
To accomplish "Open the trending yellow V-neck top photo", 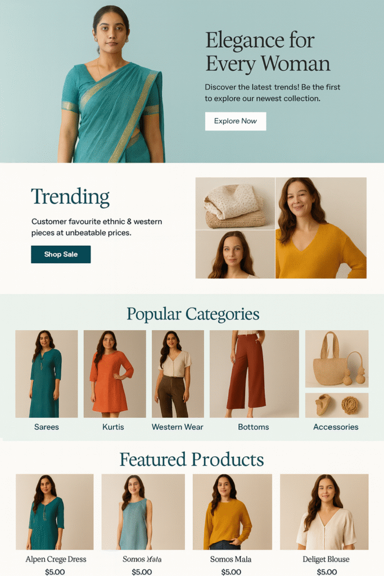I will pos(321,228).
